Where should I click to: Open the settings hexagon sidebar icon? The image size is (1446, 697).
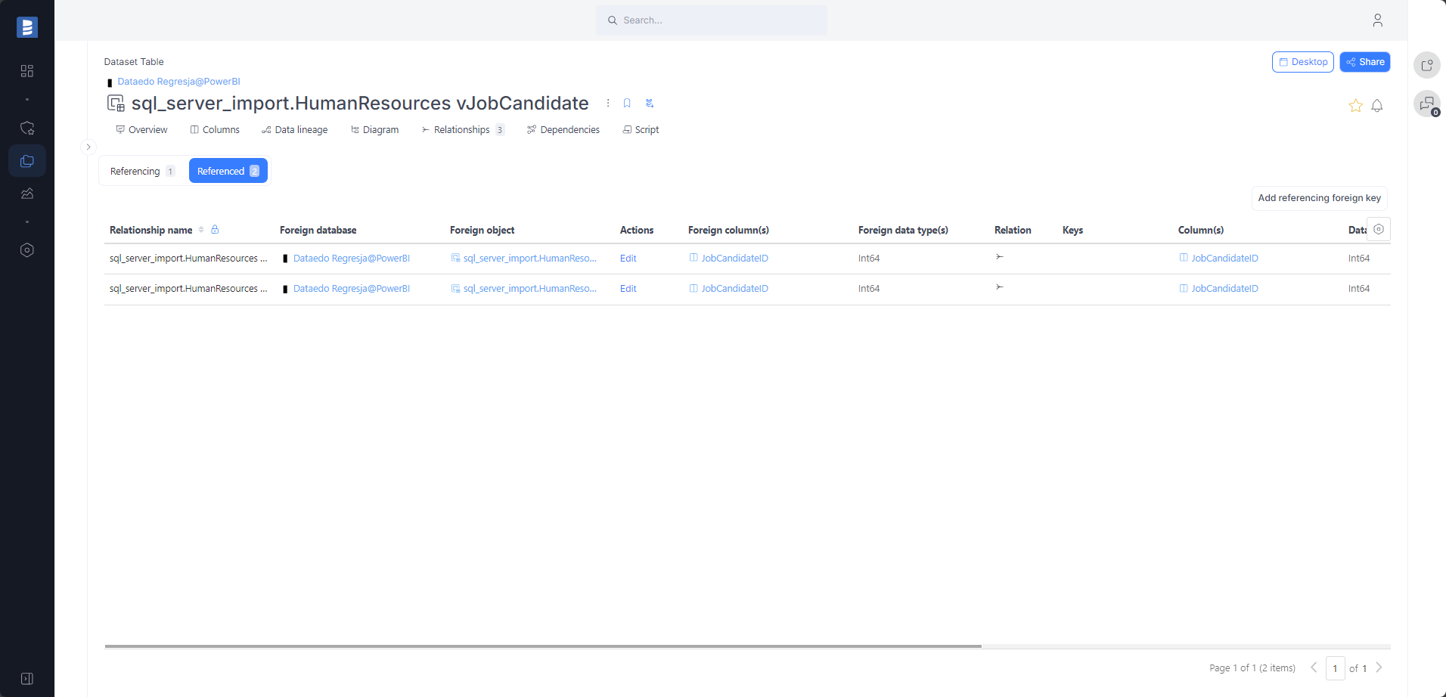27,250
